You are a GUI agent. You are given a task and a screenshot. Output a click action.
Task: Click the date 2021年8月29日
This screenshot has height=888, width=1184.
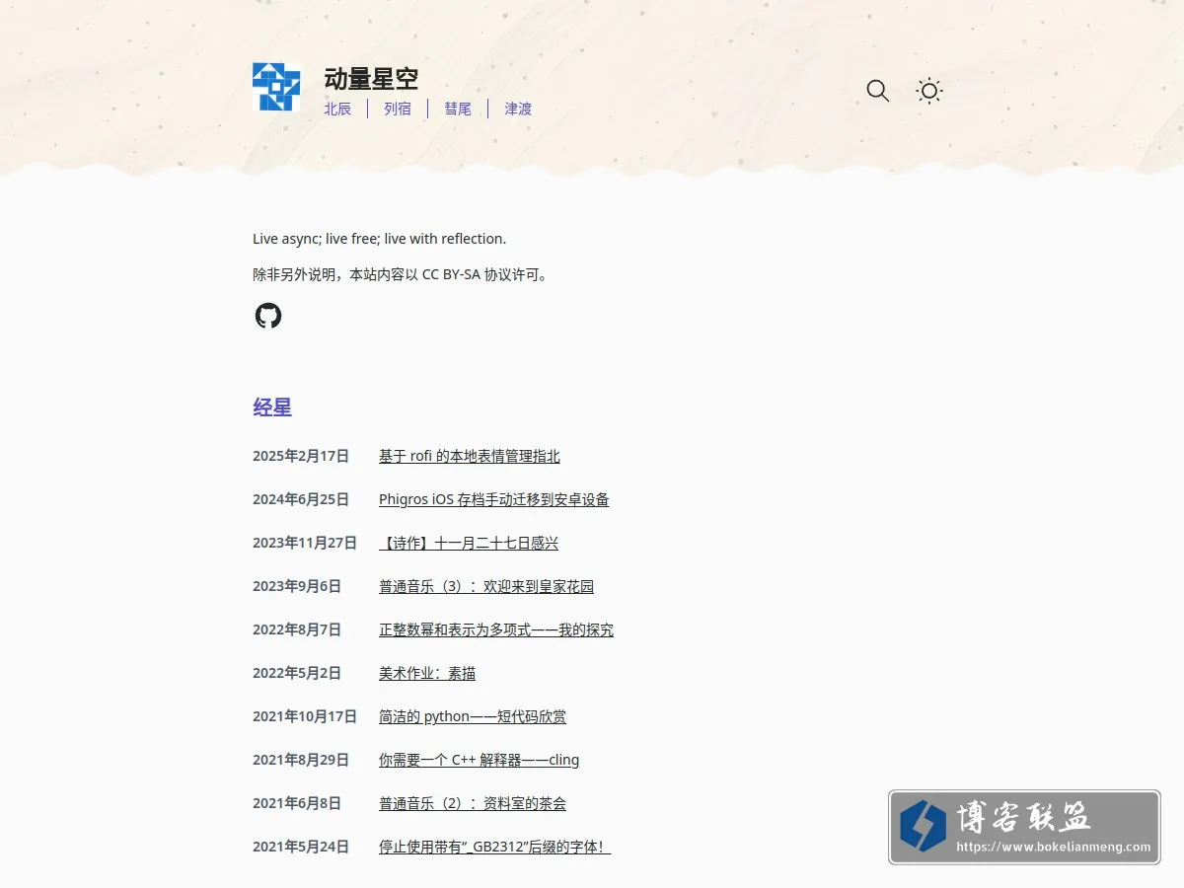(x=301, y=760)
